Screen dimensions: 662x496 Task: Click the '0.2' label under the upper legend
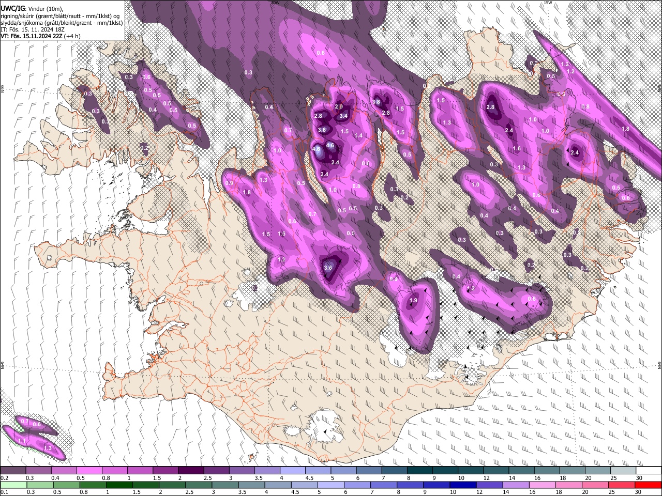click(4, 478)
